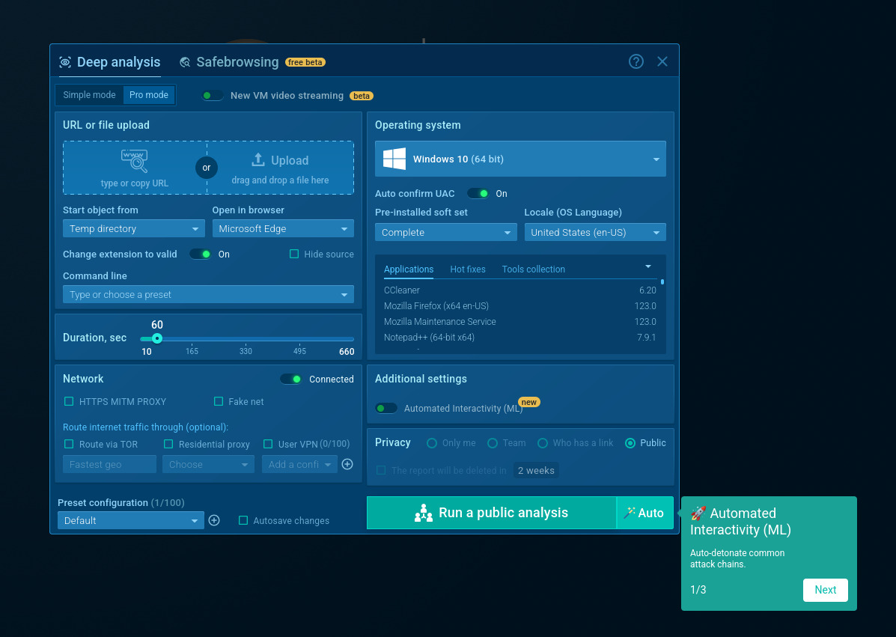Toggle New VM video streaming

[x=213, y=95]
